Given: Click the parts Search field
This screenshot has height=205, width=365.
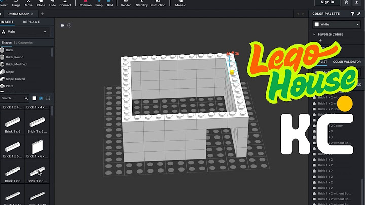Looking at the screenshot, I should (12, 98).
